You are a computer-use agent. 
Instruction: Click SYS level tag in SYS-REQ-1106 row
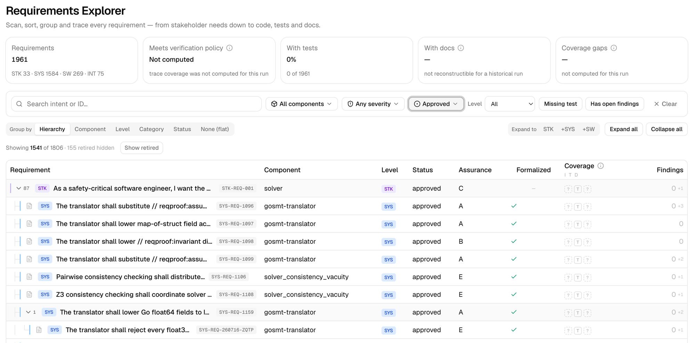(x=389, y=277)
